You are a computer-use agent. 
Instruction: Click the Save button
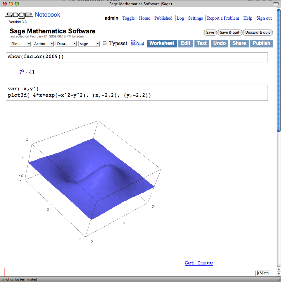210,33
